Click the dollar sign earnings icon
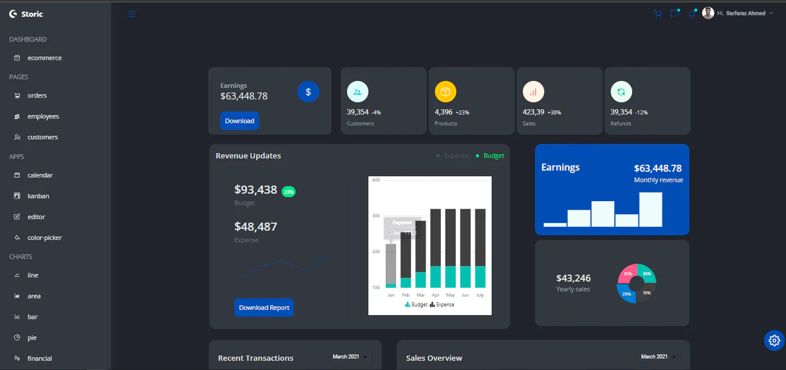 point(308,92)
